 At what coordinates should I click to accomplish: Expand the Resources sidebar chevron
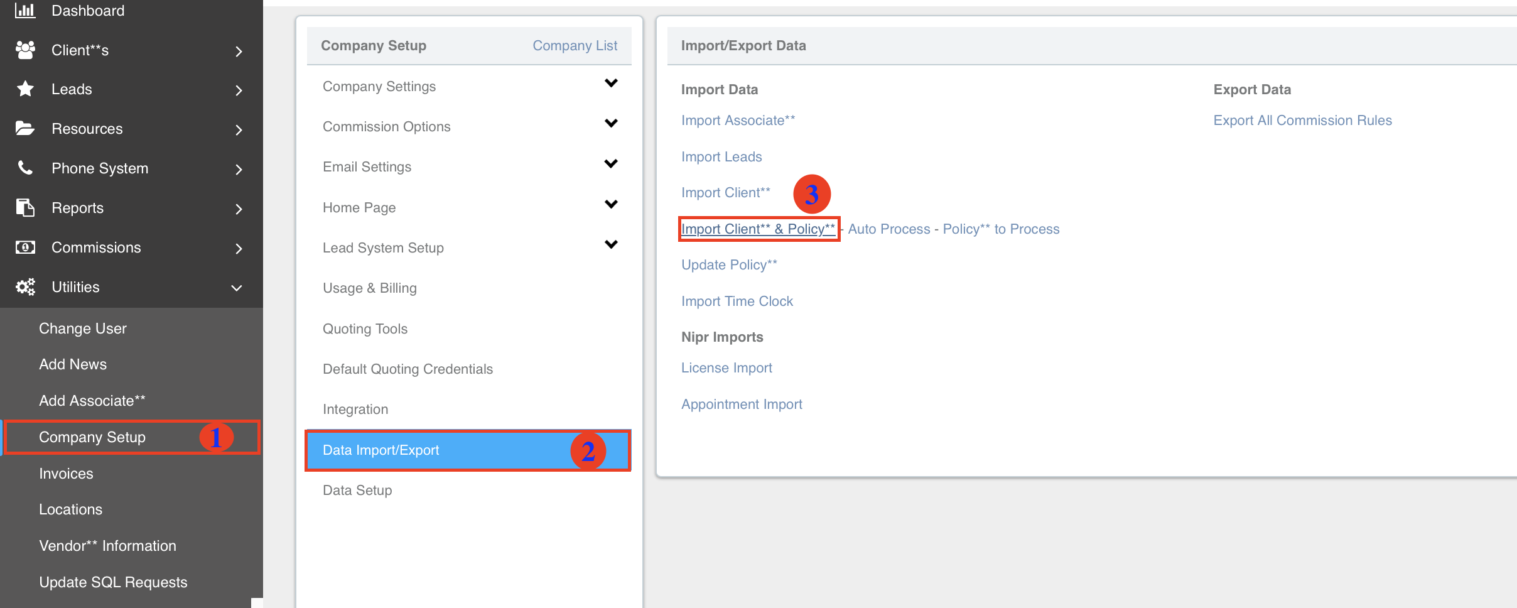[x=239, y=130]
